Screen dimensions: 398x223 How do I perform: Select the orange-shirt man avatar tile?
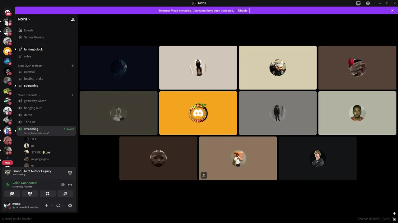pos(357,113)
